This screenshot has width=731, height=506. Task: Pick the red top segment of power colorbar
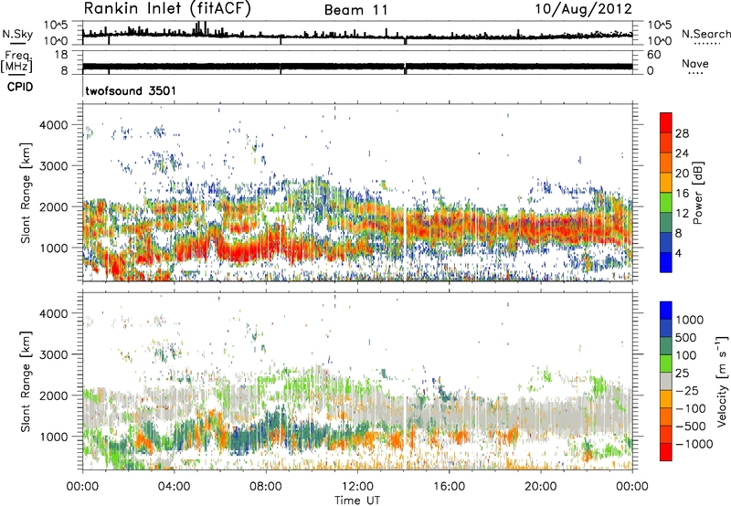[666, 123]
